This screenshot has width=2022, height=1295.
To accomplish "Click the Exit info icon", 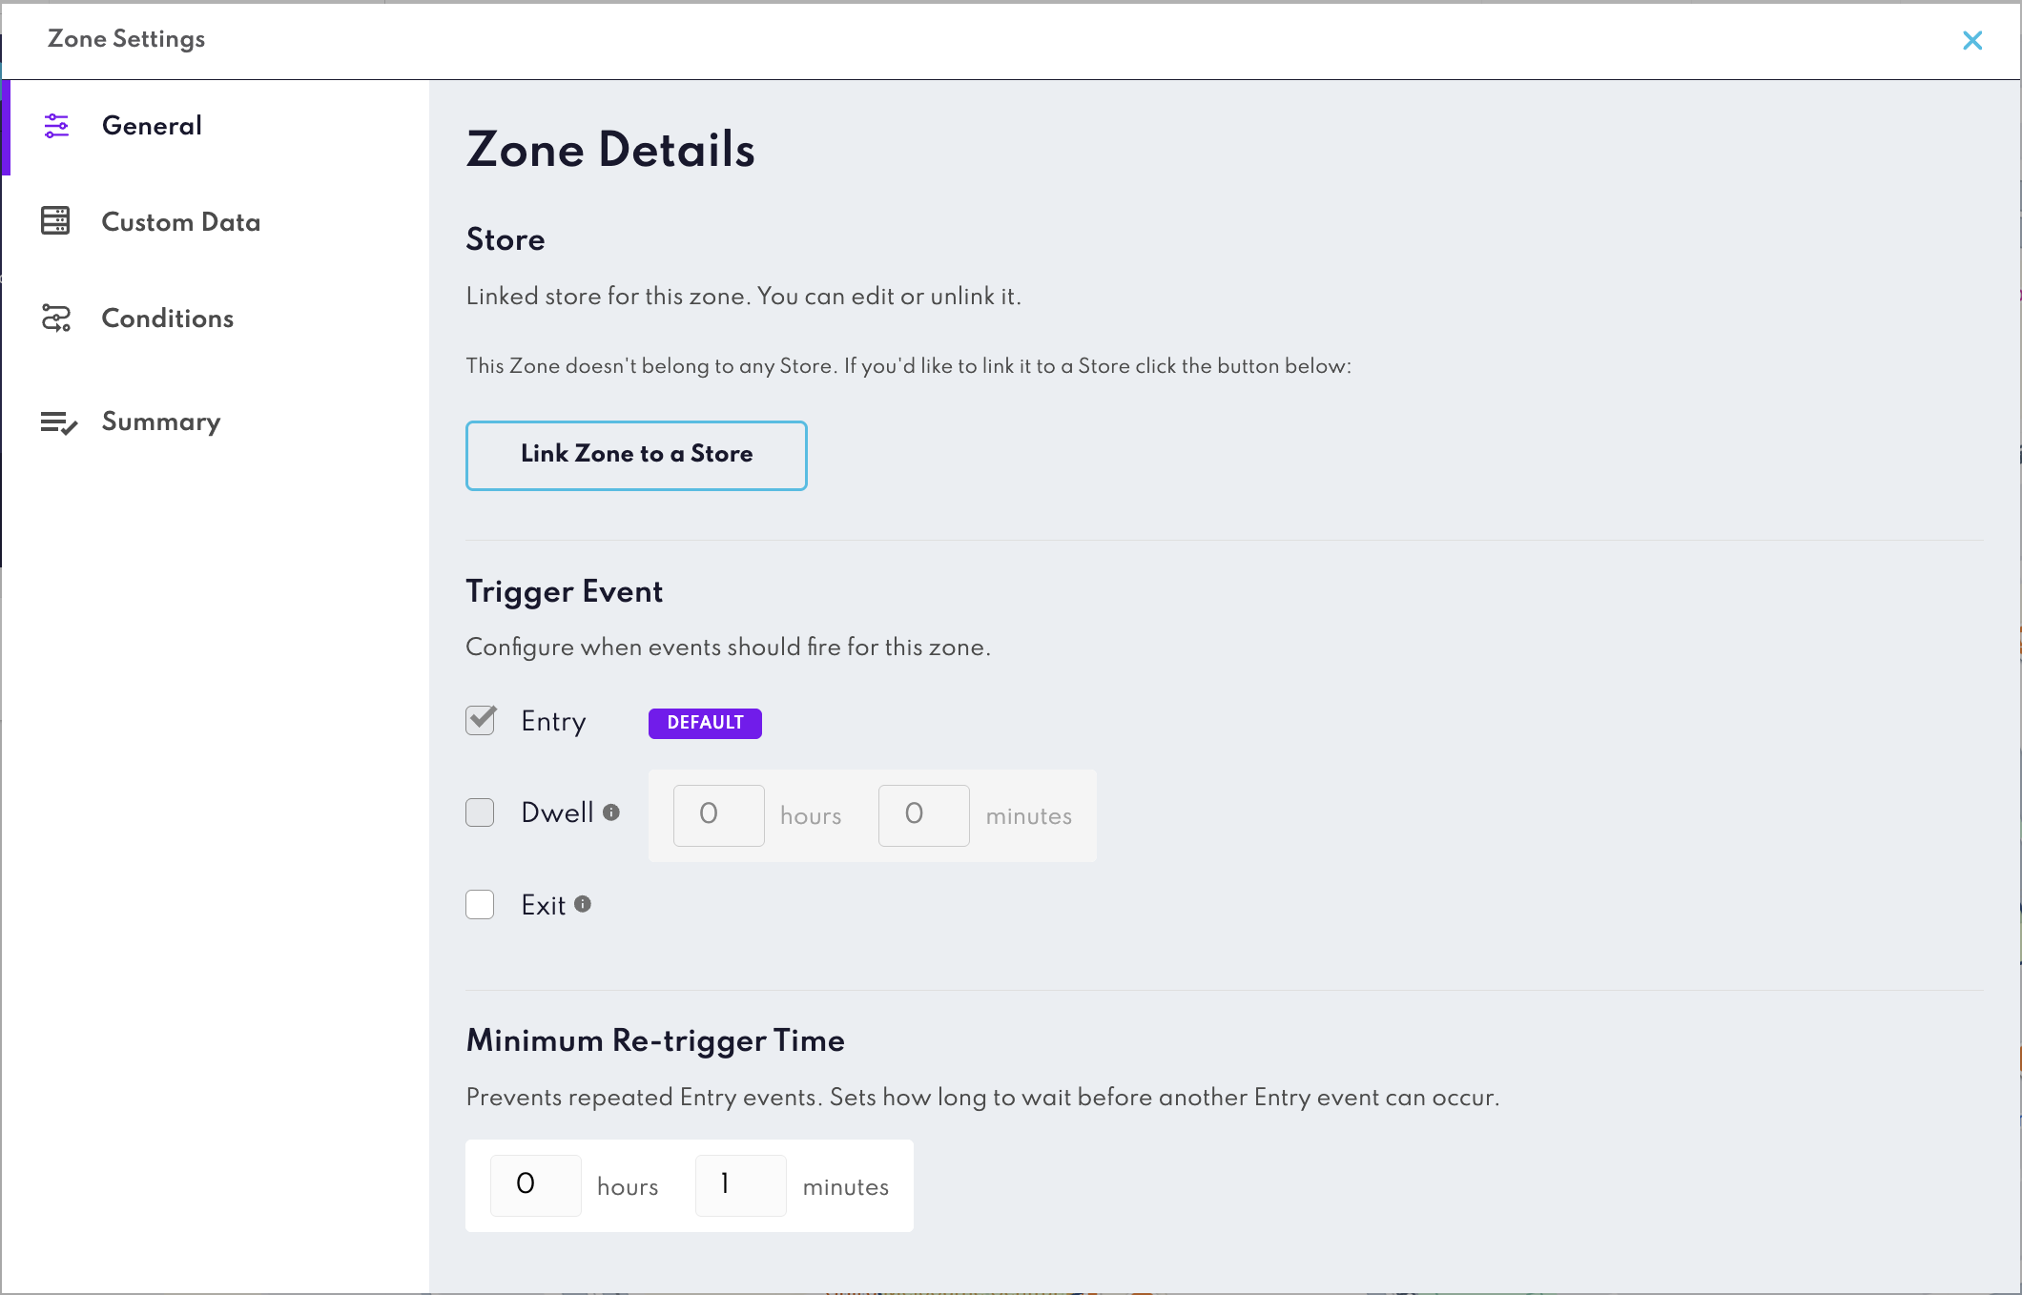I will 583,904.
